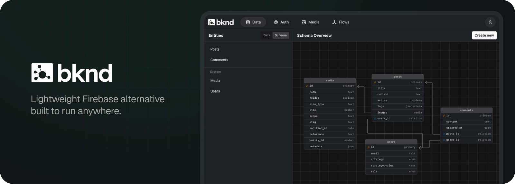Switch Entities view to Schema
Image resolution: width=515 pixels, height=184 pixels.
(281, 35)
